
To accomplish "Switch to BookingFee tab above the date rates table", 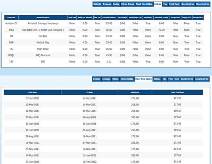I will point(187,79).
